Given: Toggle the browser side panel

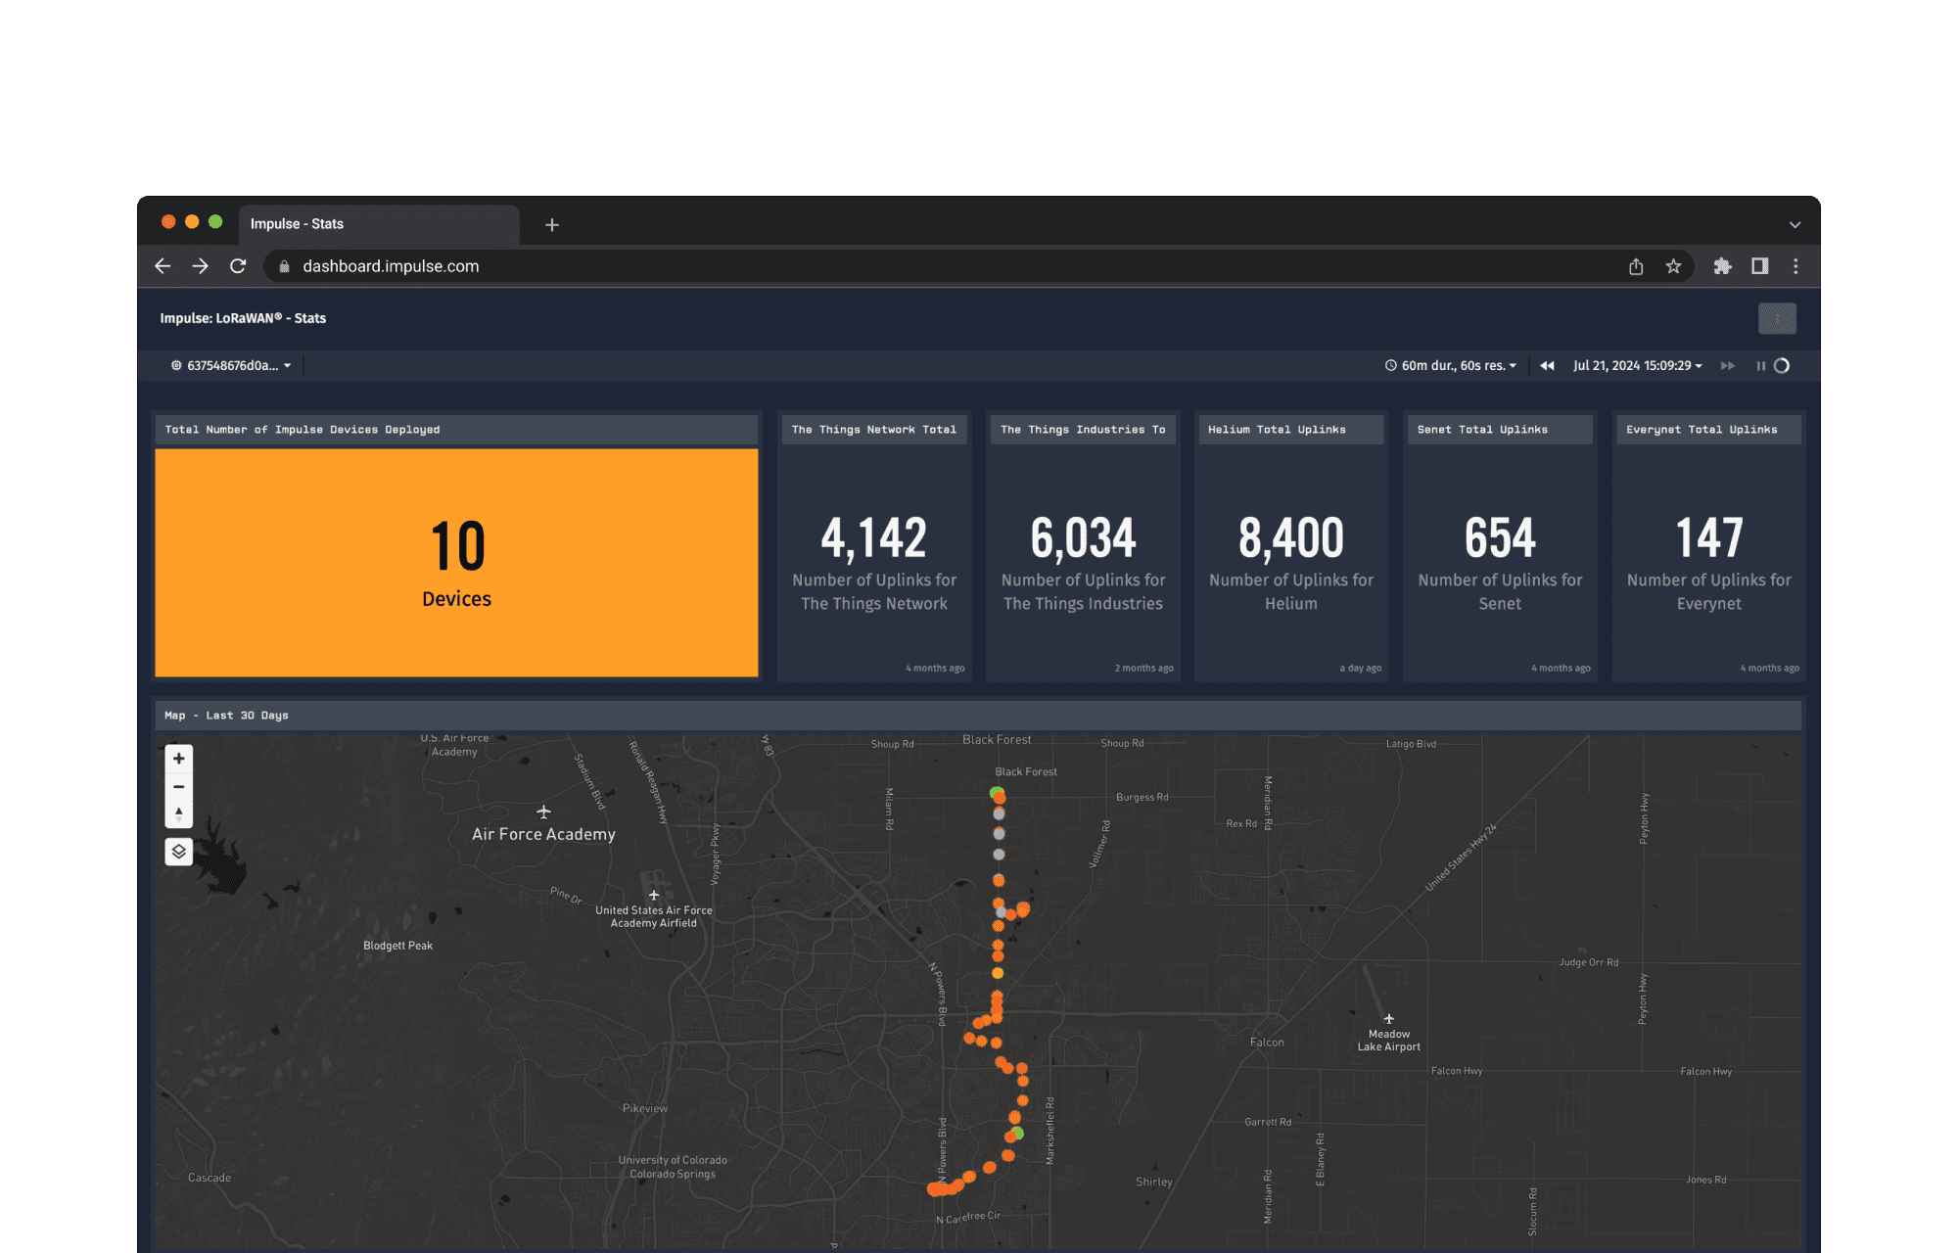Looking at the screenshot, I should (x=1759, y=266).
